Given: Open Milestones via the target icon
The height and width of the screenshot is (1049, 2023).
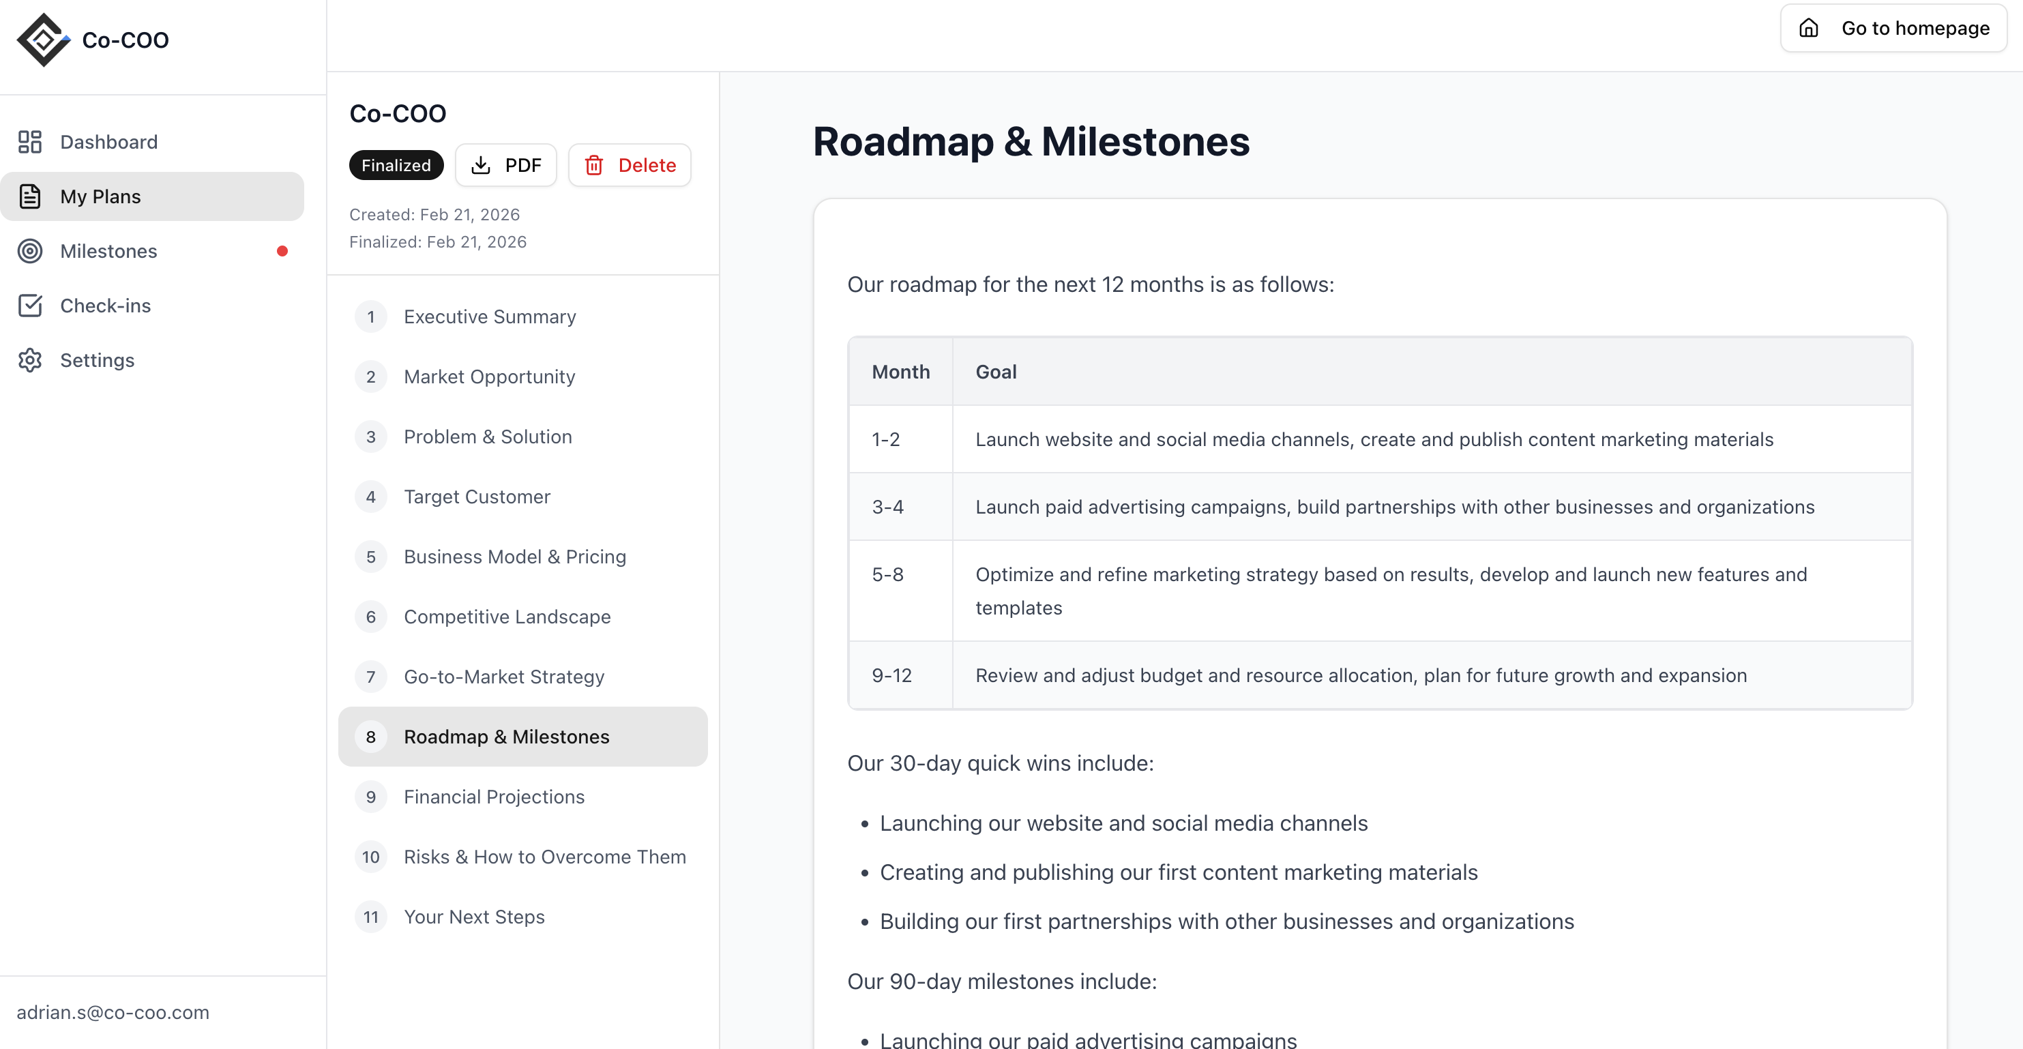Looking at the screenshot, I should (x=30, y=251).
